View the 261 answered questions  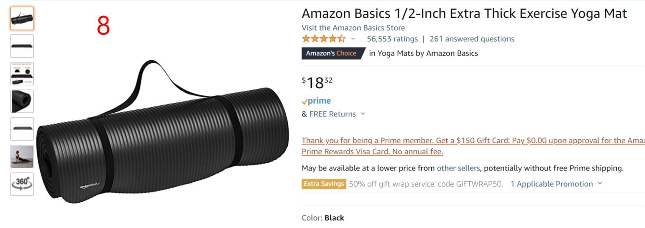472,39
